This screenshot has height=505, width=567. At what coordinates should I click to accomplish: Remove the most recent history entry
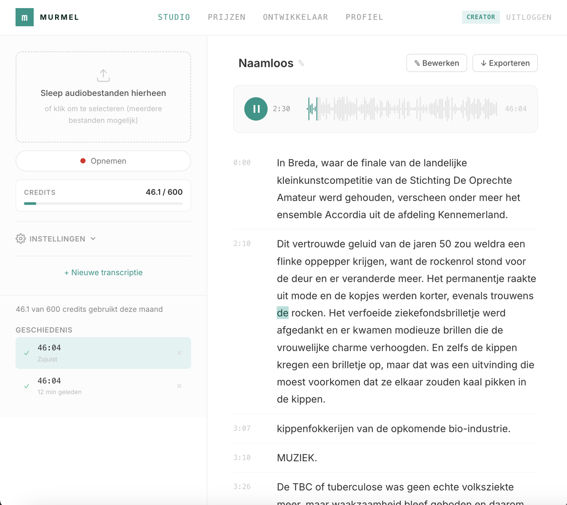pos(179,353)
